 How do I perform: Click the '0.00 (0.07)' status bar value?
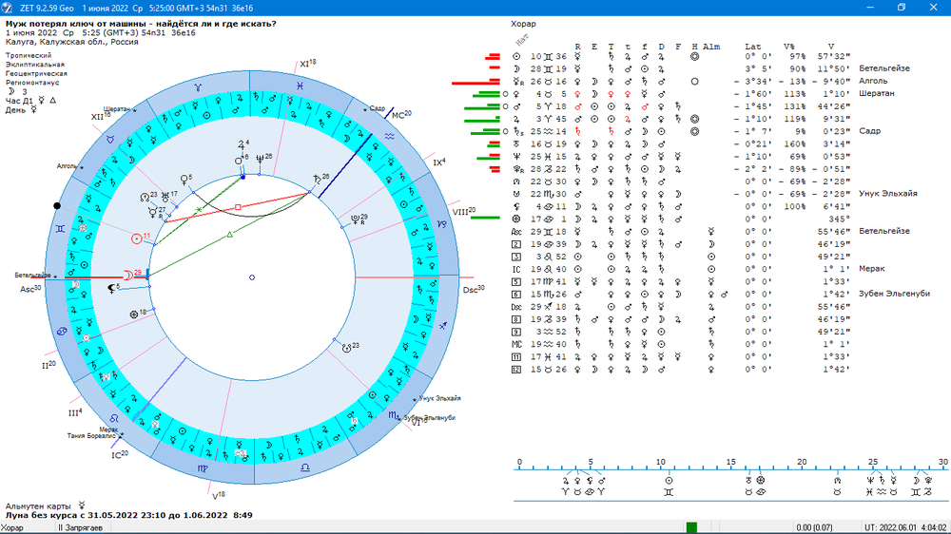[815, 528]
